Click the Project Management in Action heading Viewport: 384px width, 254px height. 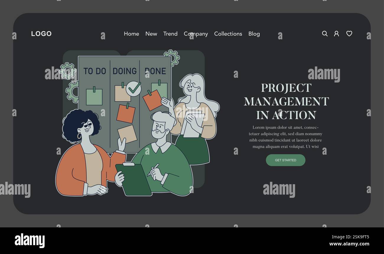(x=286, y=101)
